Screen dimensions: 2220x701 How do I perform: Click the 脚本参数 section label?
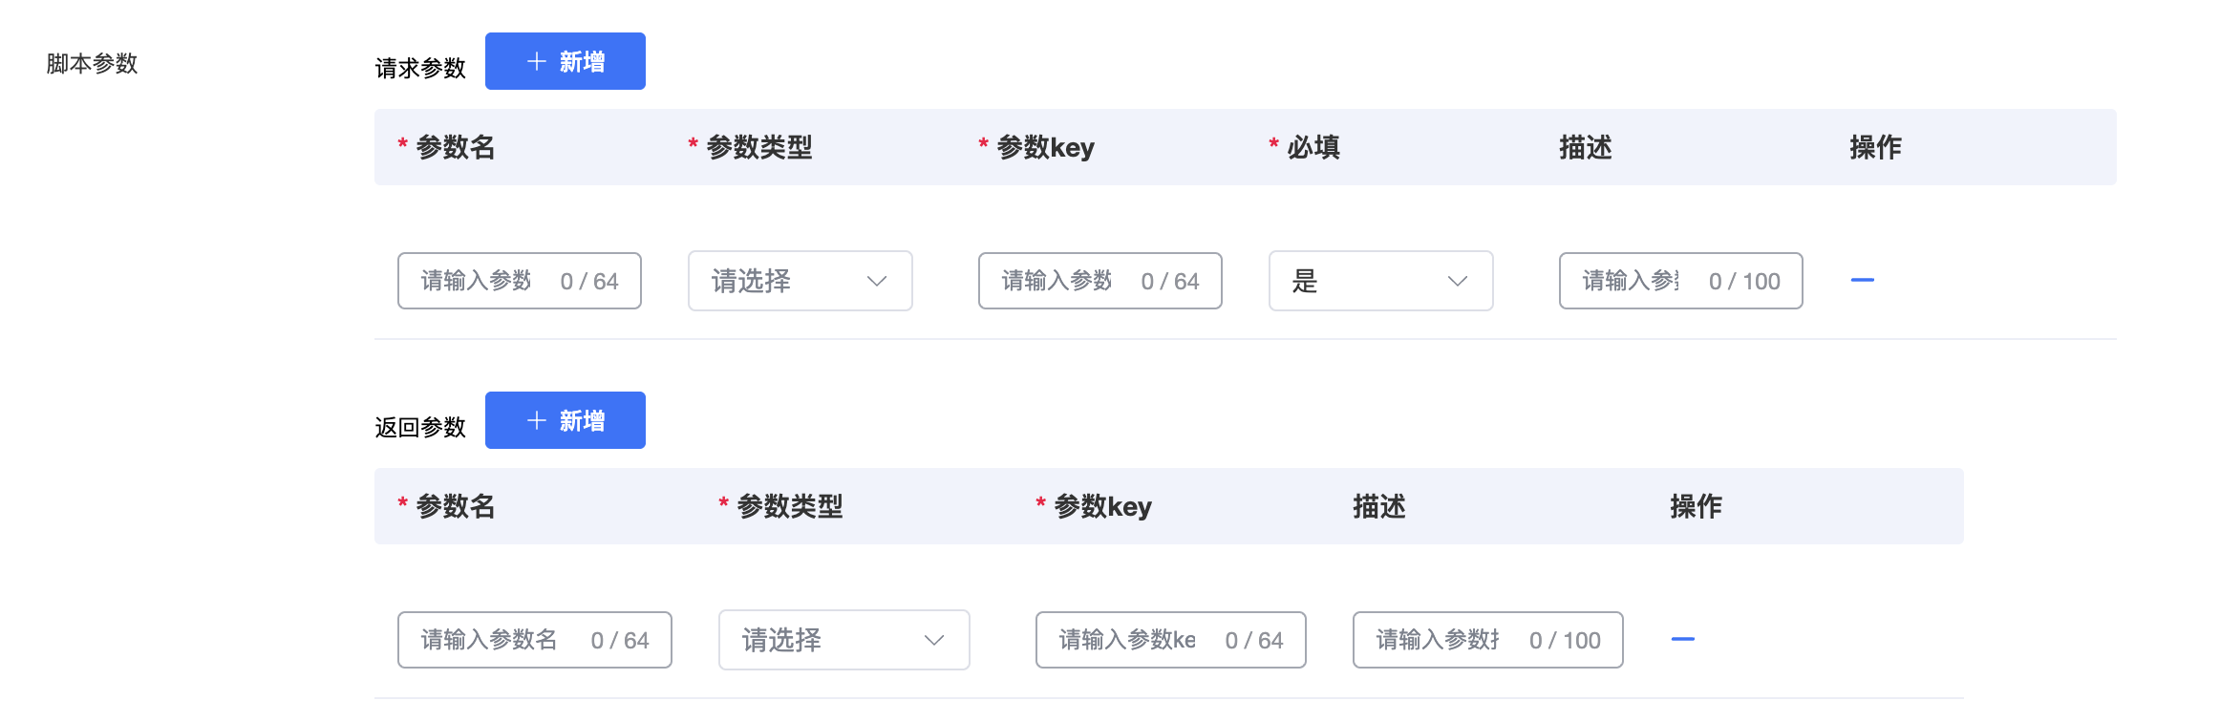tap(92, 64)
